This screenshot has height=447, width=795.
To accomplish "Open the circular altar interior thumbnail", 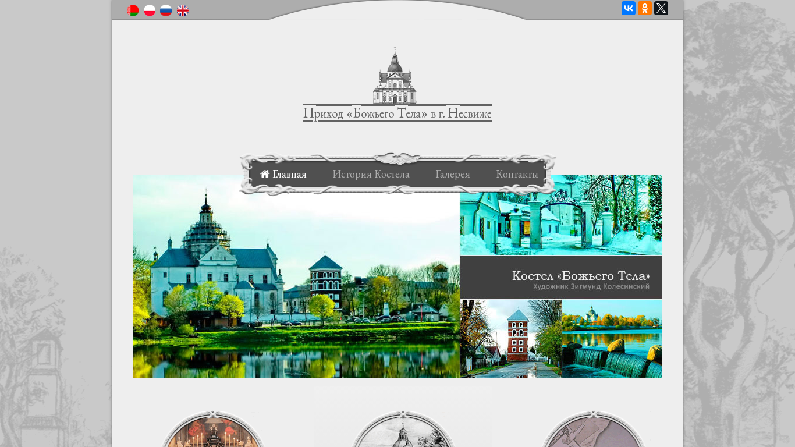I will 213,430.
